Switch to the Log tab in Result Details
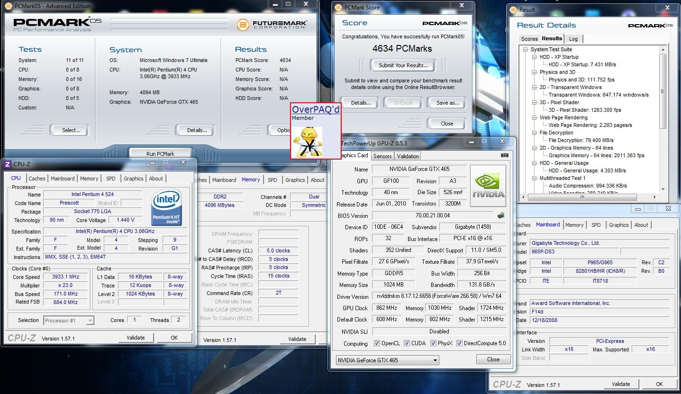Image resolution: width=681 pixels, height=394 pixels. tap(573, 39)
